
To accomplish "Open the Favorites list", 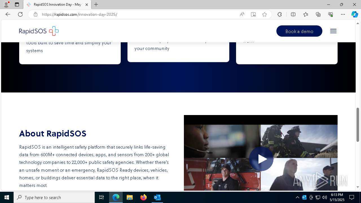I will [306, 14].
